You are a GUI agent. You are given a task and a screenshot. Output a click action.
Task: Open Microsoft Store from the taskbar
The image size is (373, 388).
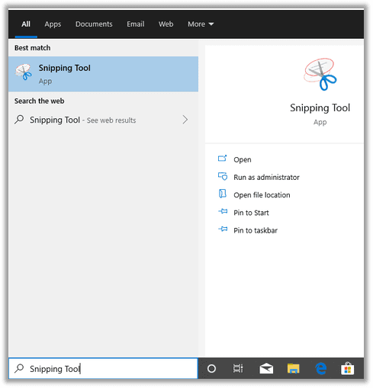(348, 368)
